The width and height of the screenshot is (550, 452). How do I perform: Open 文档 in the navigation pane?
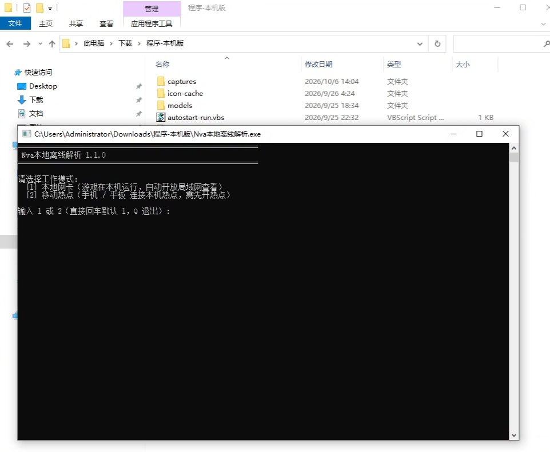(x=36, y=113)
